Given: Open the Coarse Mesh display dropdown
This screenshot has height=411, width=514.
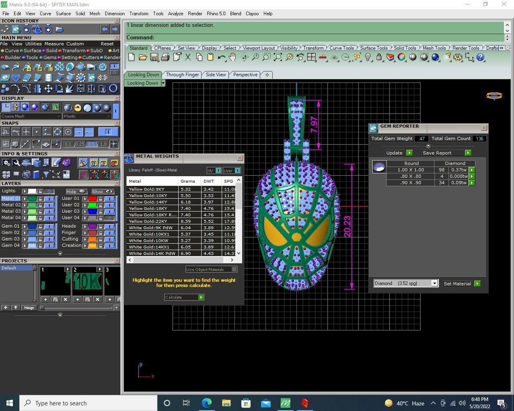Looking at the screenshot, I should click(x=31, y=116).
